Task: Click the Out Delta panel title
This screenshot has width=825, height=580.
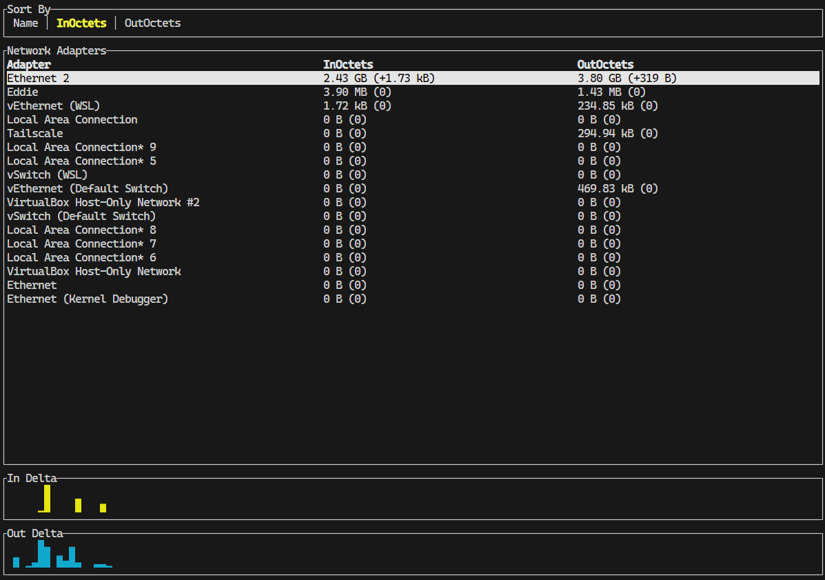Action: 34,533
